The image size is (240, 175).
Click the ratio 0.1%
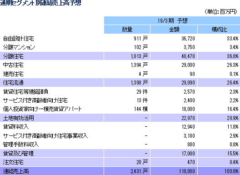pos(234,74)
